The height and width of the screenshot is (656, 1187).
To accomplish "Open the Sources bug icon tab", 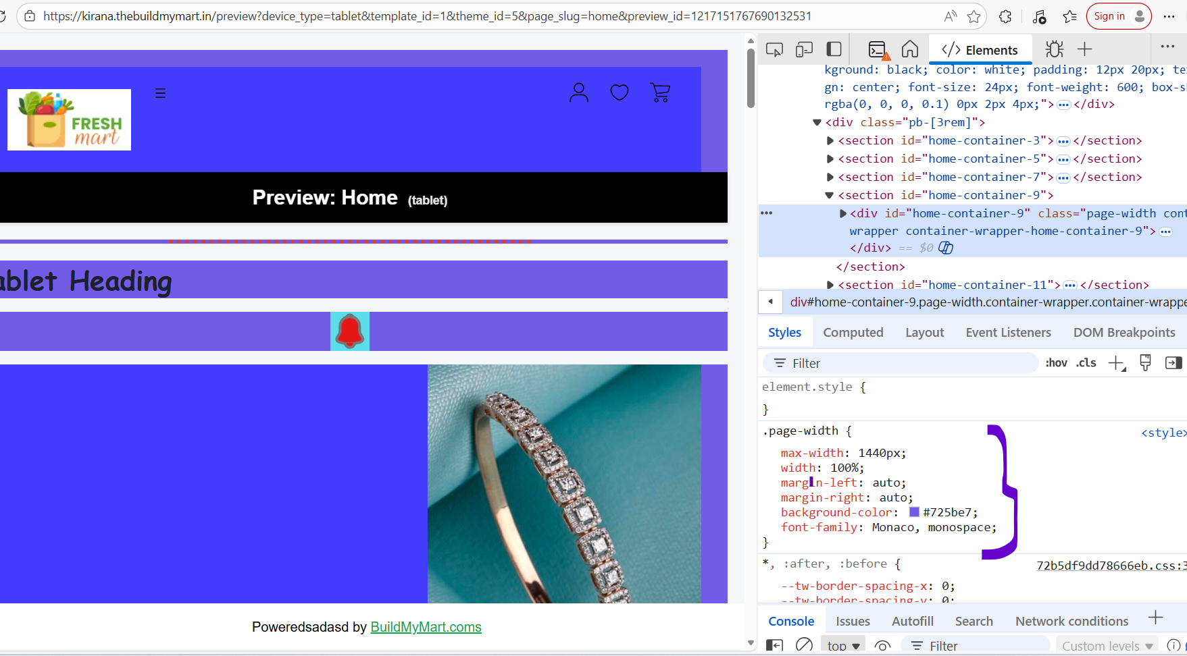I will pyautogui.click(x=1054, y=49).
